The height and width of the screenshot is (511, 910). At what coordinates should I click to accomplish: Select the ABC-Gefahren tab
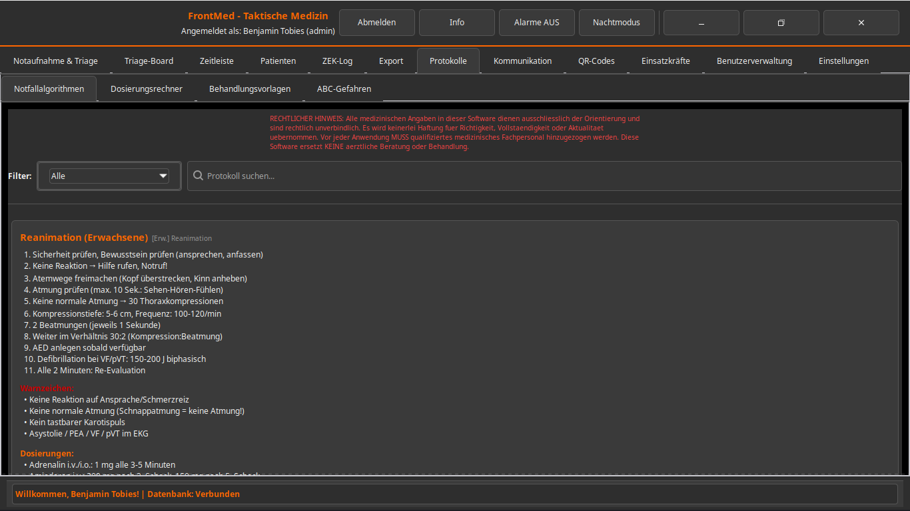344,88
